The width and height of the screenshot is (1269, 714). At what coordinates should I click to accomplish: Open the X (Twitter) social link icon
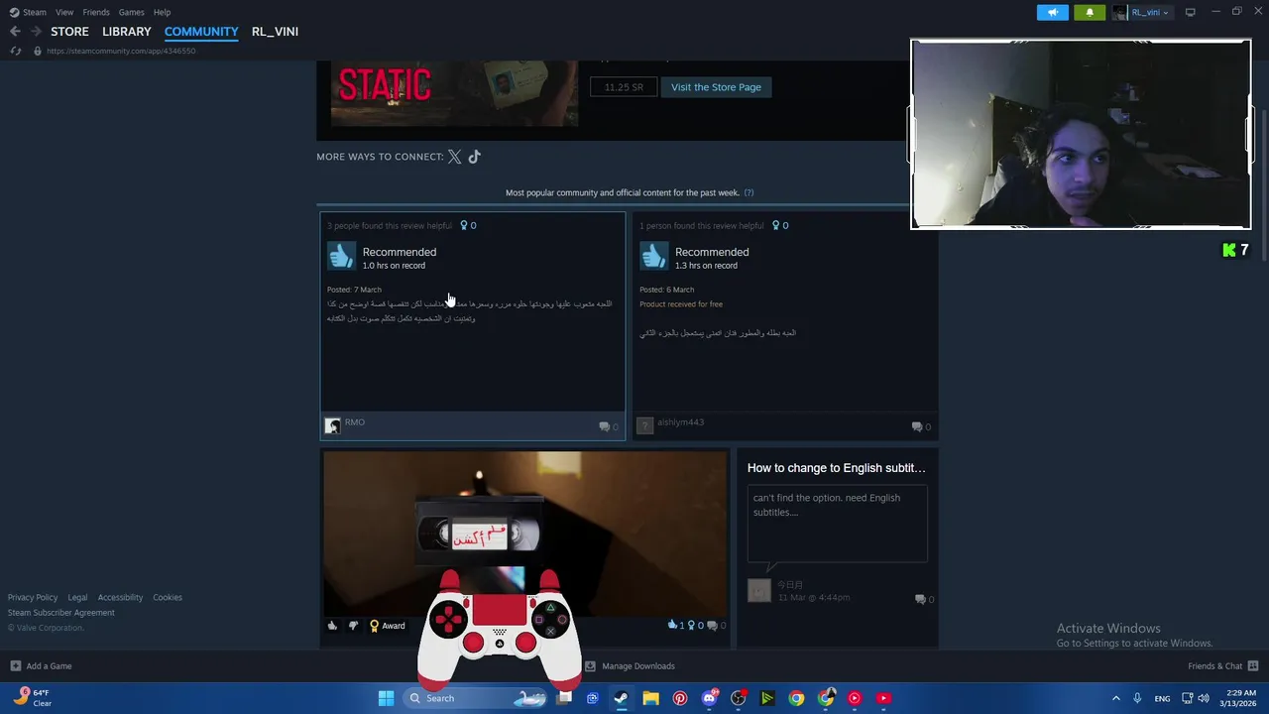point(455,157)
